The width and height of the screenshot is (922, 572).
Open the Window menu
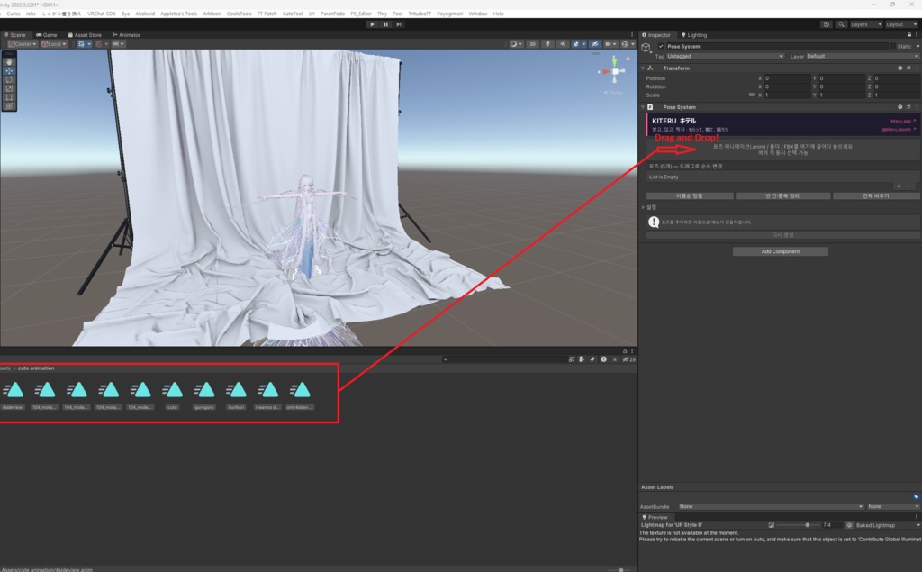click(x=478, y=14)
